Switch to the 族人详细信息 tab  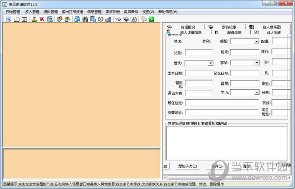[x=188, y=32]
